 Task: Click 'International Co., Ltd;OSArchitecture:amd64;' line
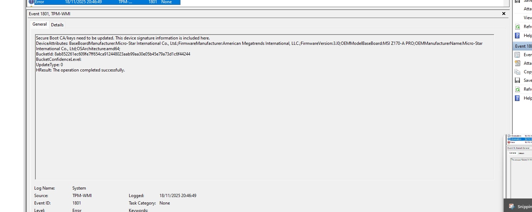(78, 49)
